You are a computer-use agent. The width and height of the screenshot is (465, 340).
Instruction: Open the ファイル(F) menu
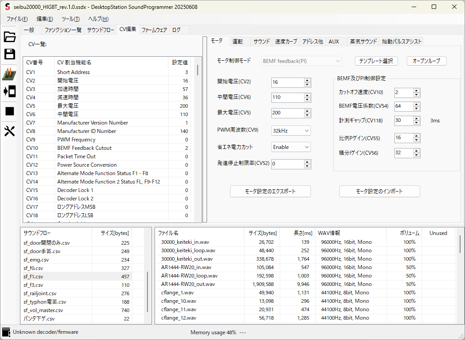(x=17, y=19)
